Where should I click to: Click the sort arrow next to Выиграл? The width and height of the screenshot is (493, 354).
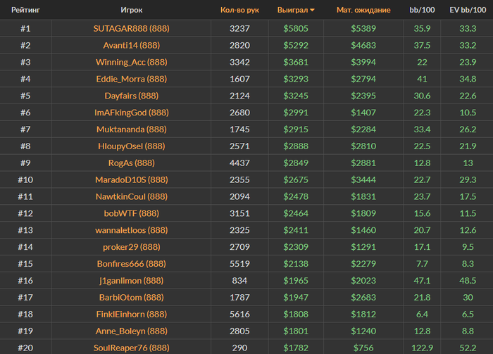tap(313, 11)
